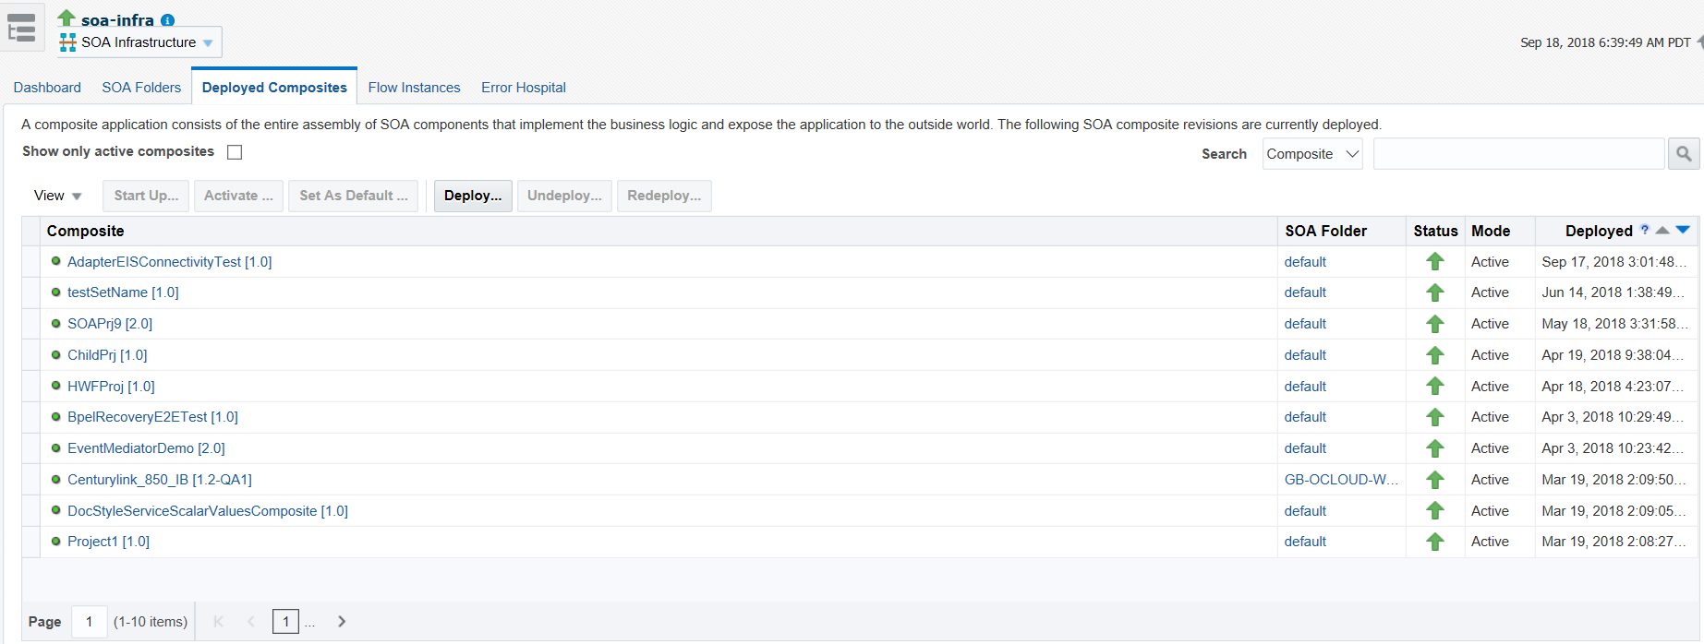Click status arrow for testSetName row
Screen dimensions: 1704x644
tap(1434, 292)
